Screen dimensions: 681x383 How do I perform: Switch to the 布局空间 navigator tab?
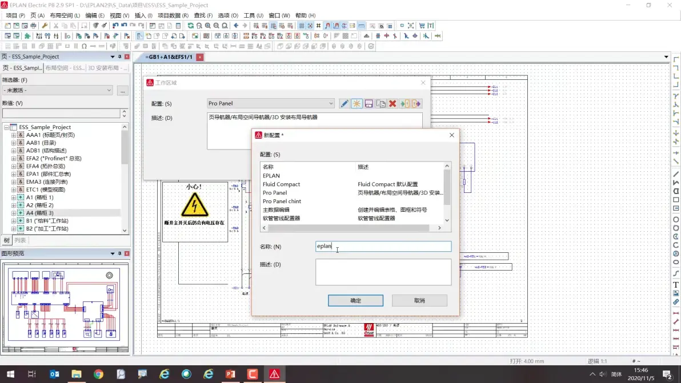coord(65,68)
